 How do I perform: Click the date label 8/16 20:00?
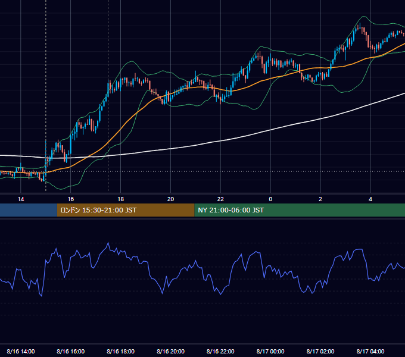click(x=170, y=351)
